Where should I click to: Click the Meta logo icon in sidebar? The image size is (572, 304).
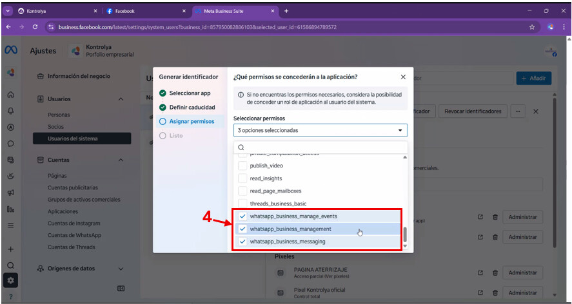[10, 50]
